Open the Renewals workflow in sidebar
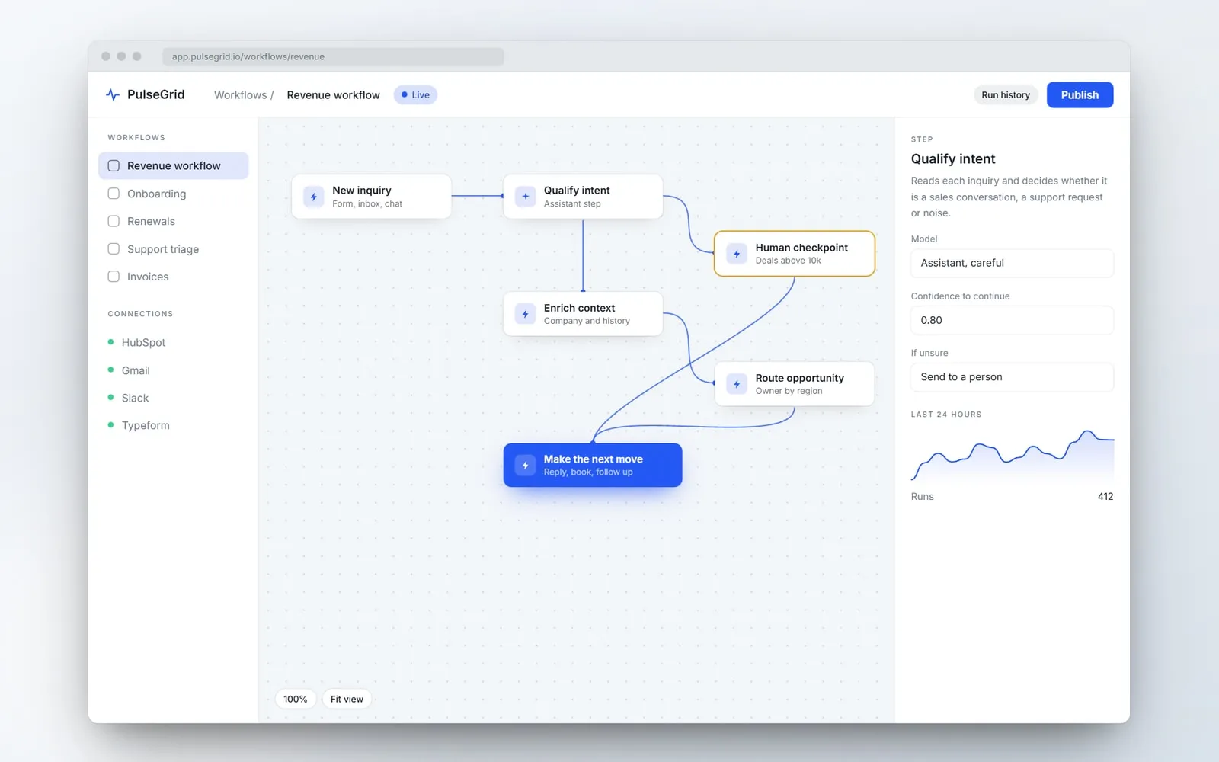This screenshot has height=762, width=1219. pyautogui.click(x=173, y=221)
